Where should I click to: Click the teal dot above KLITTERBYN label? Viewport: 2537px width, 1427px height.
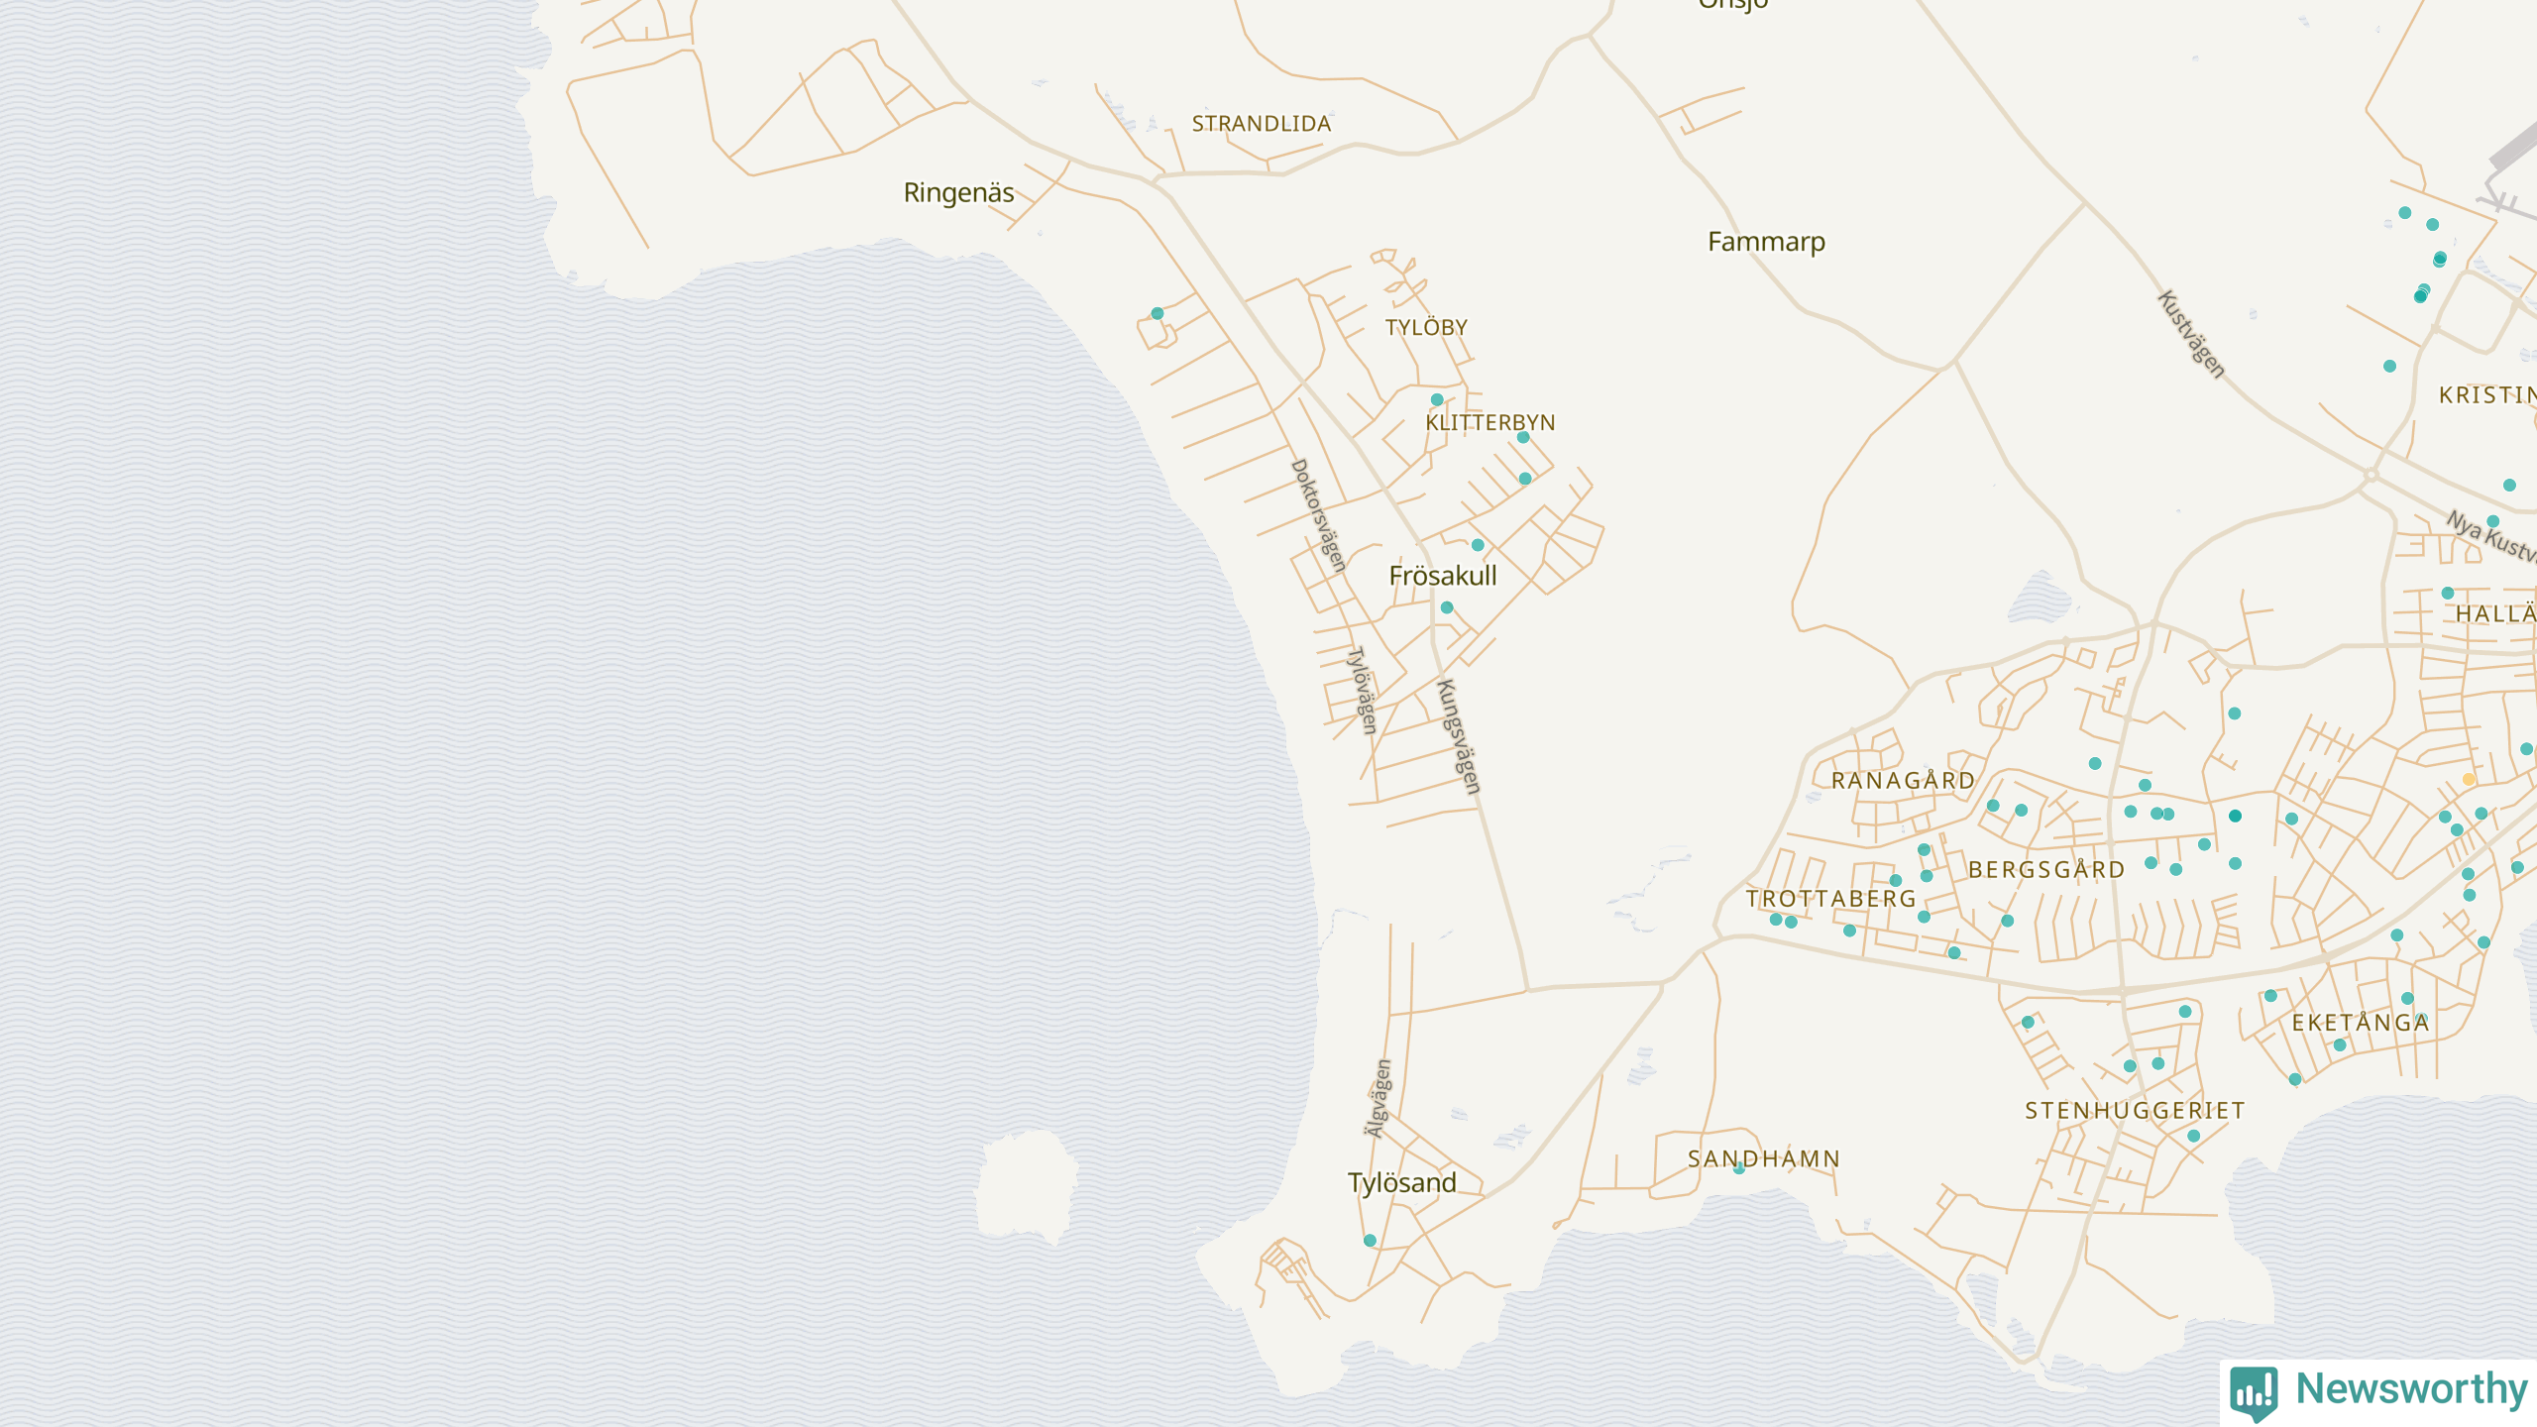tap(1437, 400)
